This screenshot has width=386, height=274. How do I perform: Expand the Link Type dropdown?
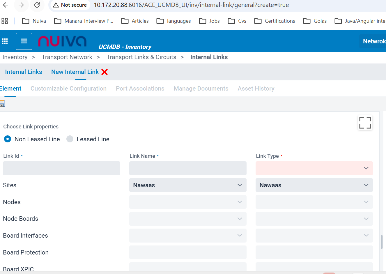pyautogui.click(x=314, y=168)
